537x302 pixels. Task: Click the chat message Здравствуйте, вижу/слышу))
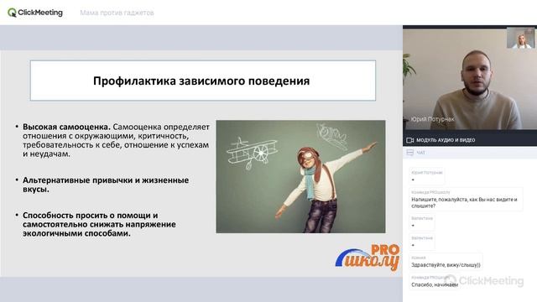tap(446, 262)
